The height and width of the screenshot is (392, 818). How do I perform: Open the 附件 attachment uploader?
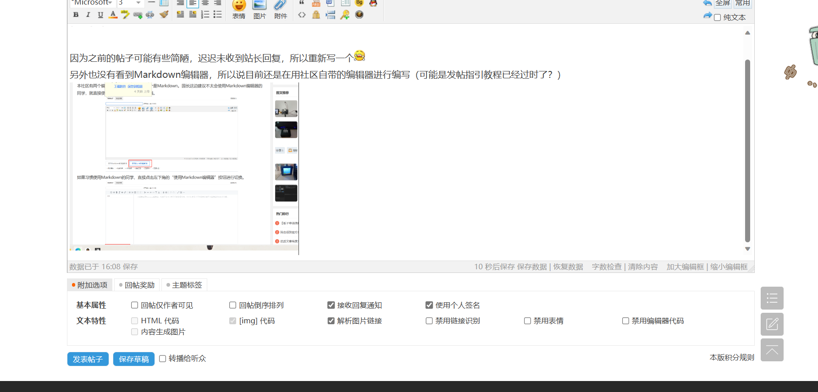click(x=281, y=10)
